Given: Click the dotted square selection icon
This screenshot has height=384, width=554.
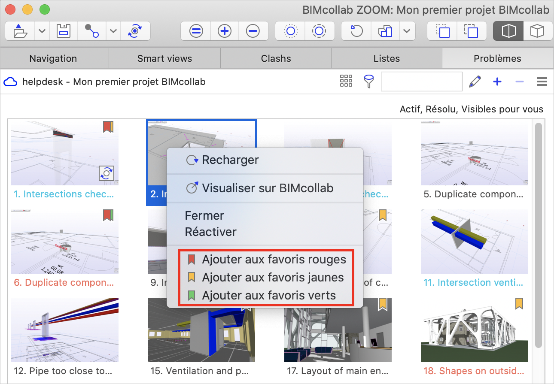Looking at the screenshot, I should pos(442,31).
